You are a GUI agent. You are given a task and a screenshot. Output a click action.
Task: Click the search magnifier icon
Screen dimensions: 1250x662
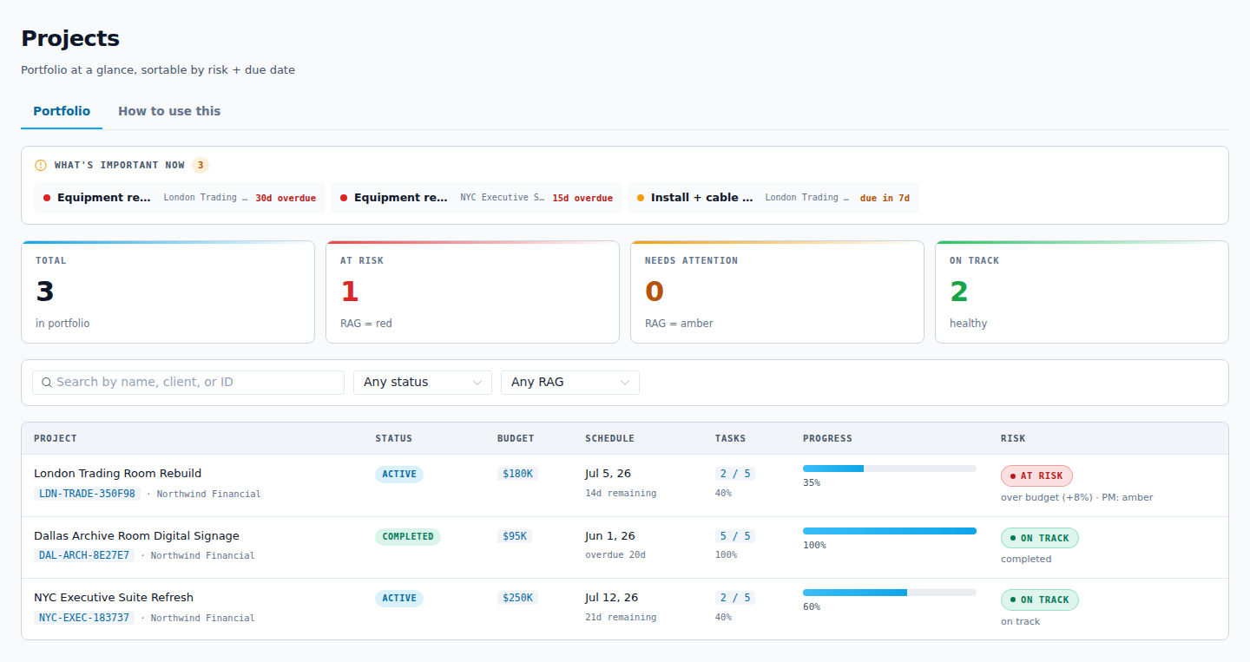click(47, 383)
